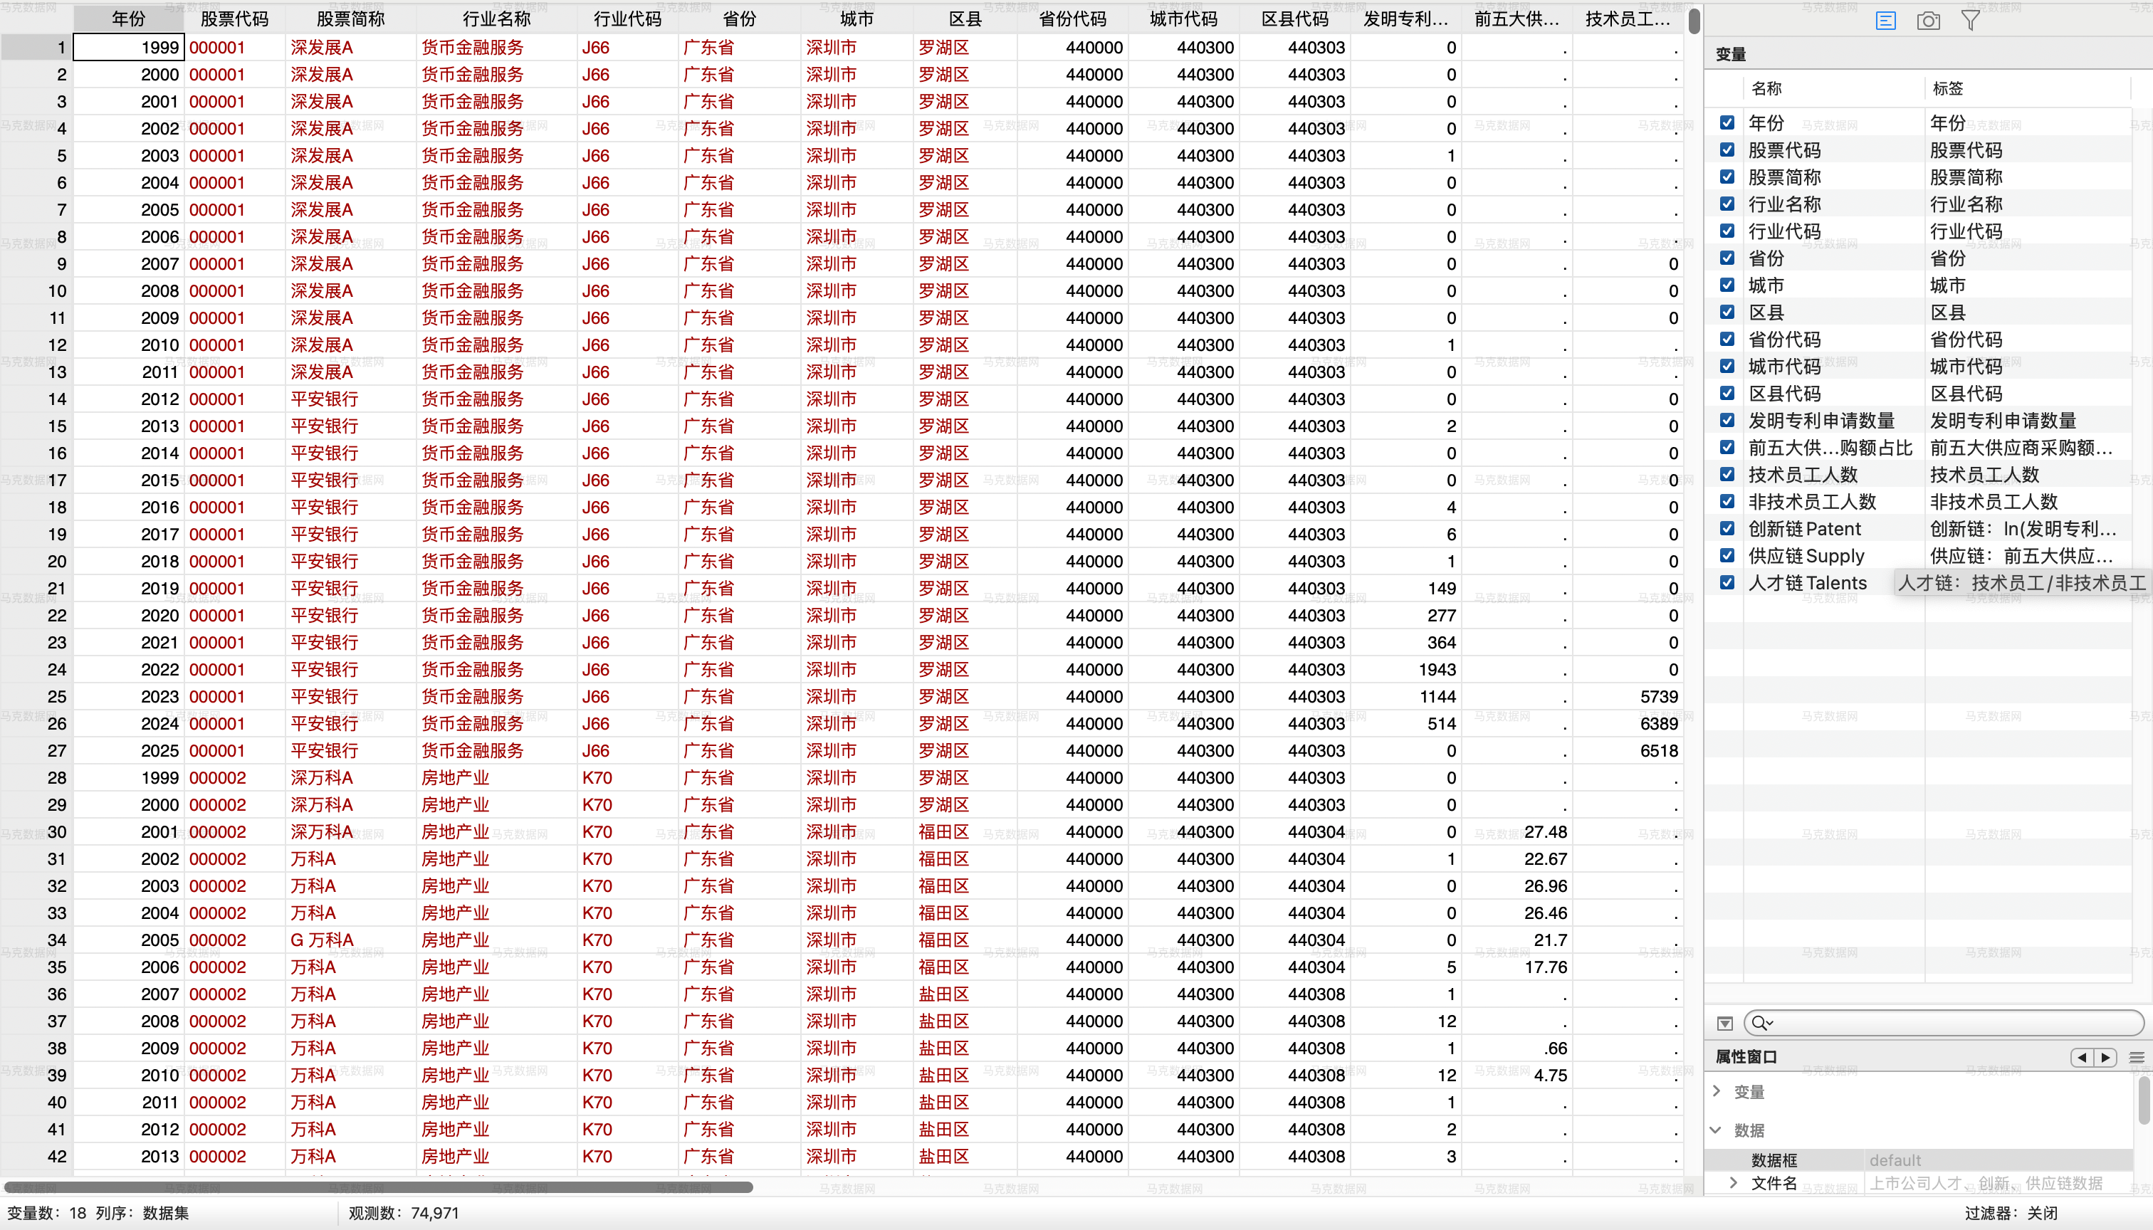Click the funnel filter icon

1971,20
